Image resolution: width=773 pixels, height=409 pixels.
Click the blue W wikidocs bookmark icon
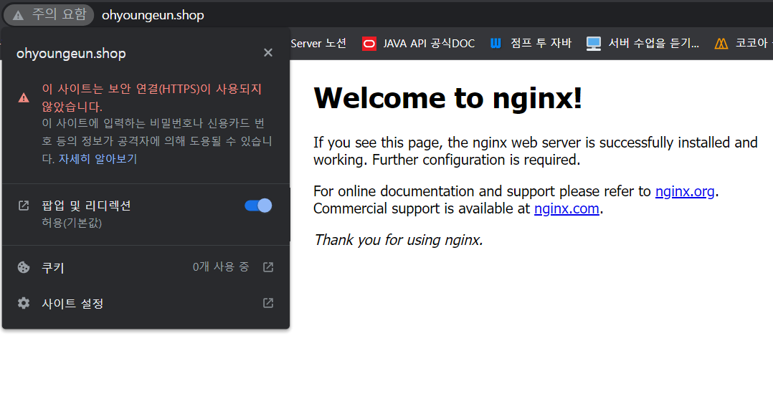click(495, 43)
